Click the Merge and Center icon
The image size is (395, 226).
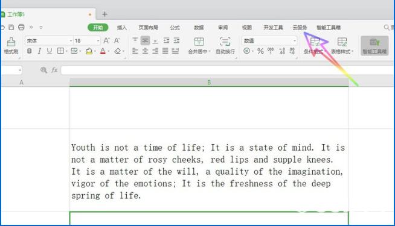click(199, 42)
